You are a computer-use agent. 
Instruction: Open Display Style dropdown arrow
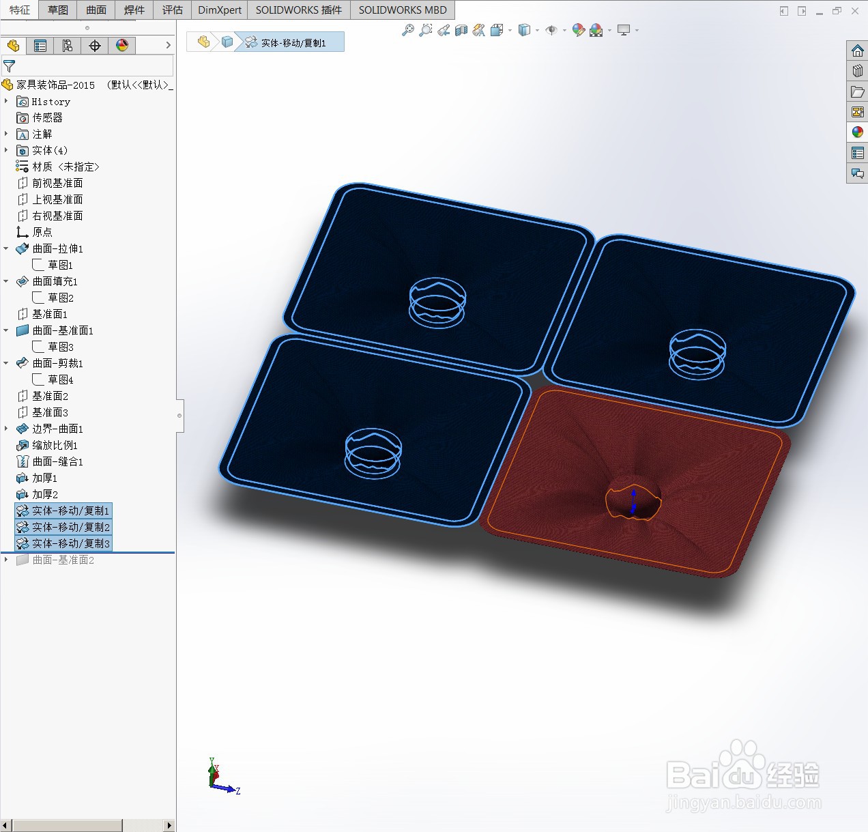537,30
